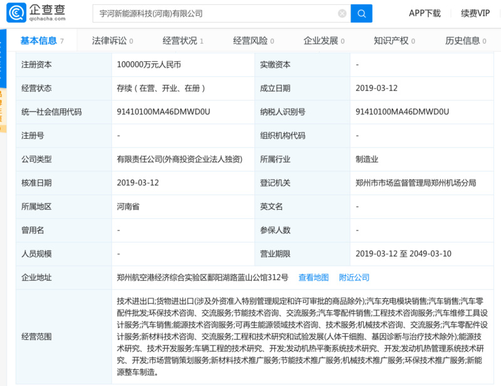Click the Qichacha logo icon
501x386 pixels.
(x=17, y=13)
